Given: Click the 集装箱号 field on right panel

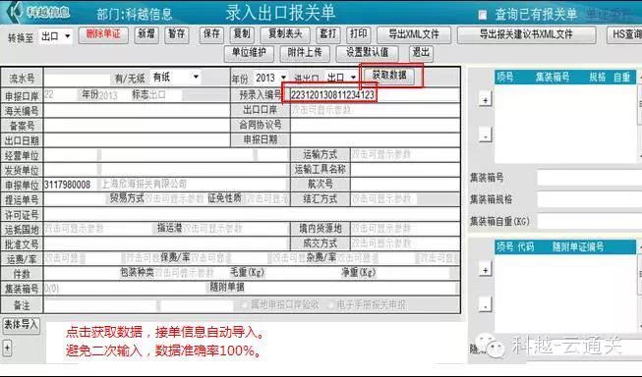Looking at the screenshot, I should click(589, 178).
